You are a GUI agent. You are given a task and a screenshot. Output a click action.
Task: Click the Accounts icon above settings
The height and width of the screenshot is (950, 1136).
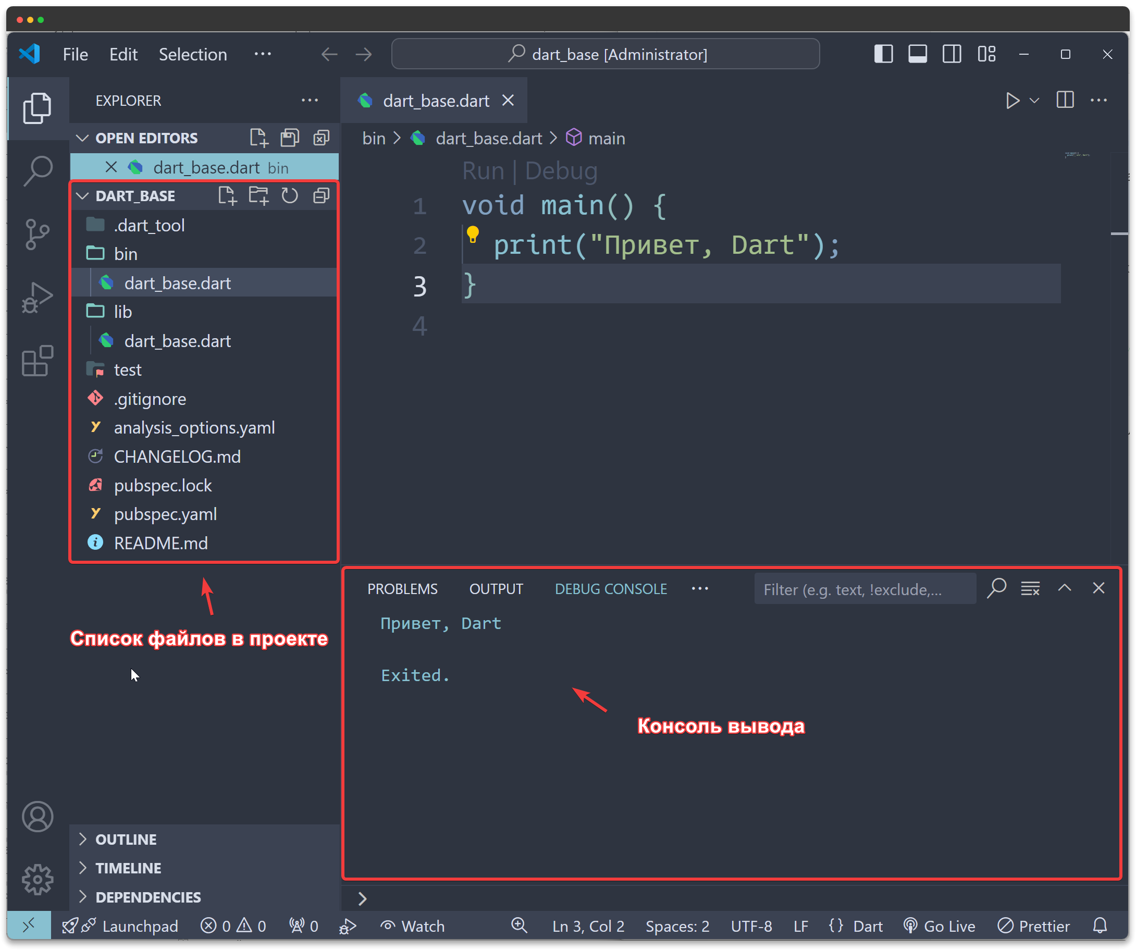pos(38,817)
